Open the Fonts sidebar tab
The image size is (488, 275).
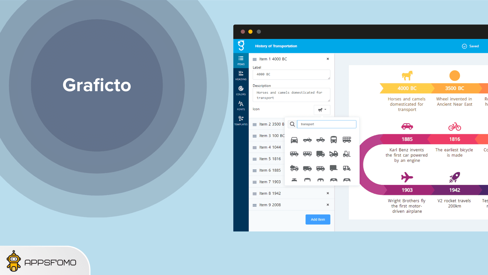click(241, 106)
